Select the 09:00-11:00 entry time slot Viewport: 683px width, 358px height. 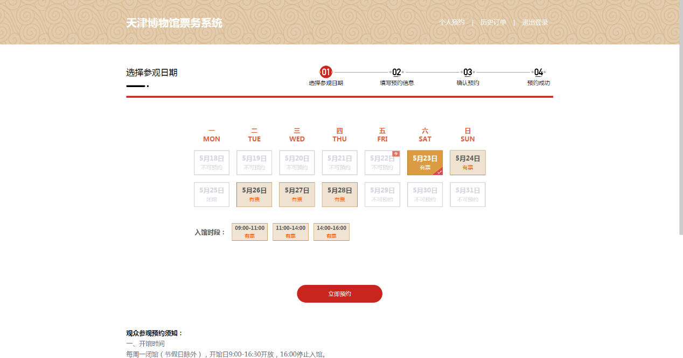click(249, 232)
